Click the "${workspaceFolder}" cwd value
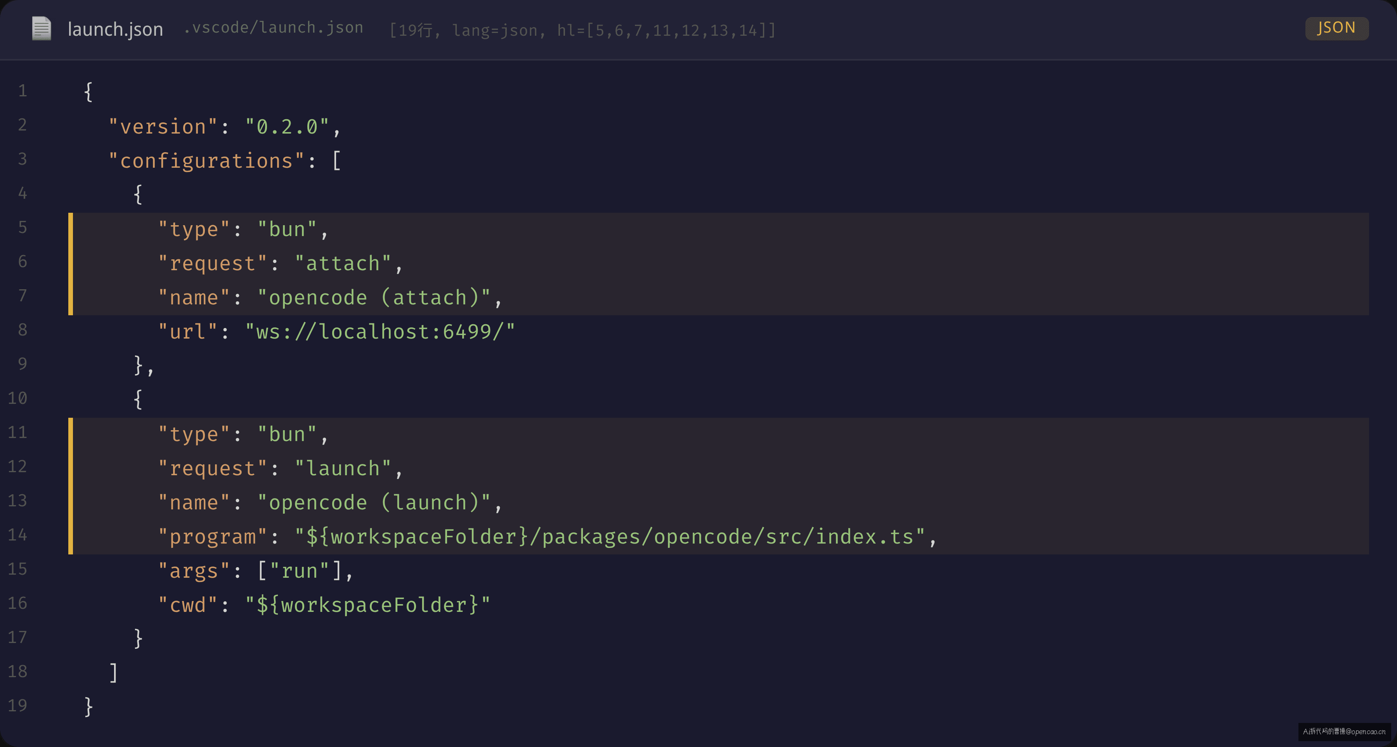Screen dimensions: 1397x747 pos(368,605)
